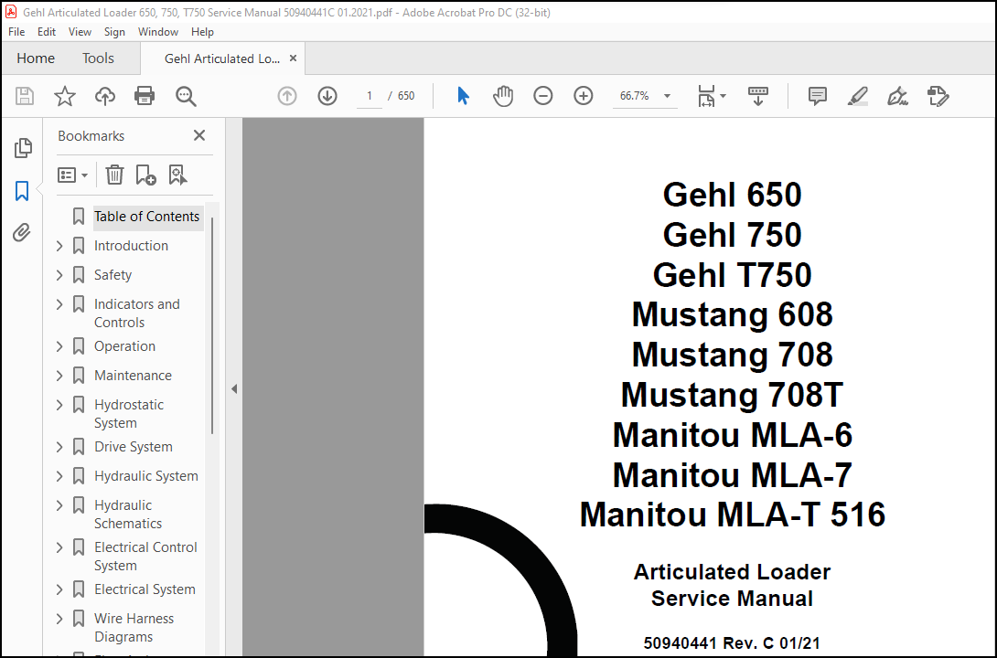Screen dimensions: 997x658
Task: Open the File menu
Action: 16,32
